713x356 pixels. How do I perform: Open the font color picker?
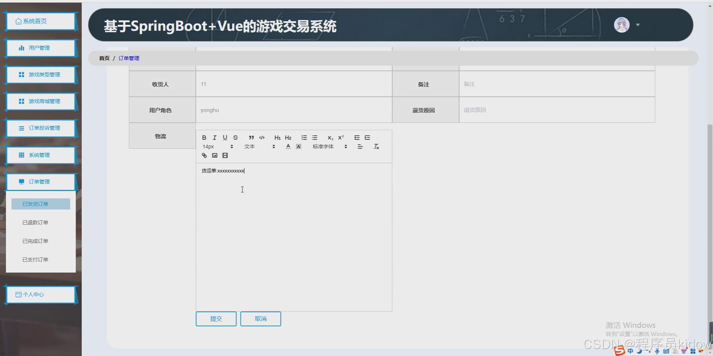pos(288,146)
